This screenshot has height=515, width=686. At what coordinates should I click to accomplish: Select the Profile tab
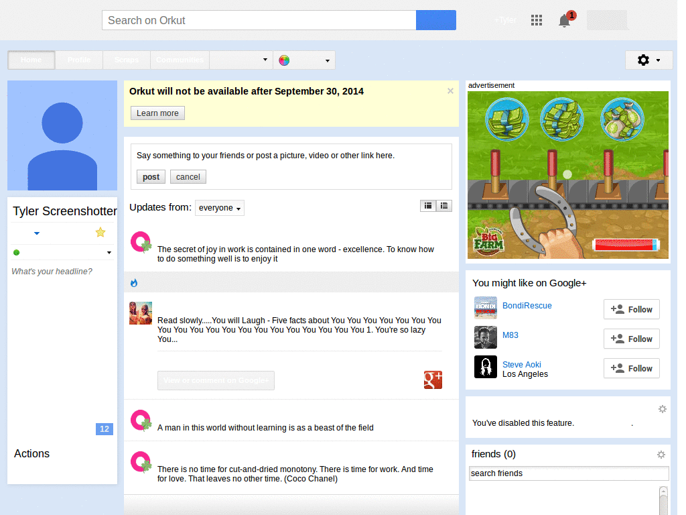pos(79,60)
